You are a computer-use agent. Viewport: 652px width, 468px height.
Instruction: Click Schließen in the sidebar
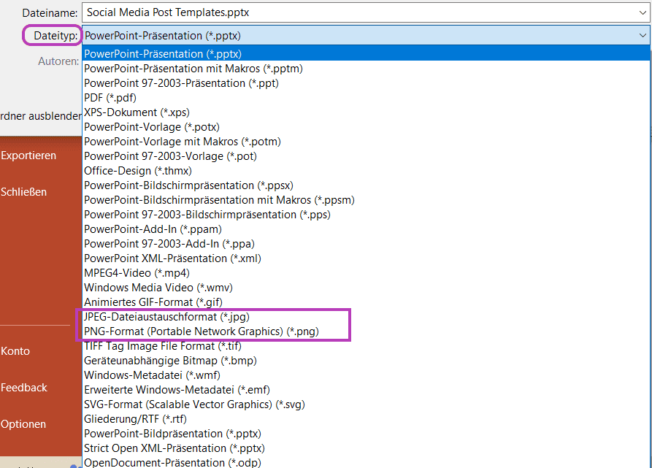(24, 192)
